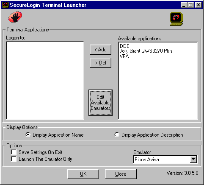This screenshot has height=185, width=204.
Task: Click the terminal computer icon at top right
Action: pyautogui.click(x=176, y=19)
